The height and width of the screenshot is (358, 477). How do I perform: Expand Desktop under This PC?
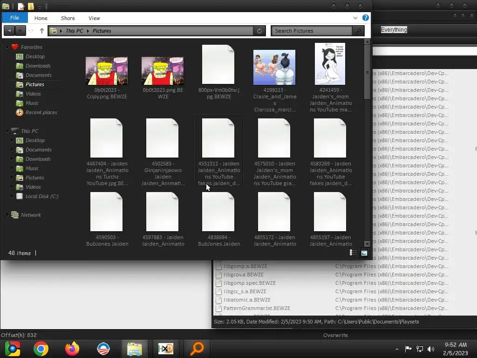12,140
